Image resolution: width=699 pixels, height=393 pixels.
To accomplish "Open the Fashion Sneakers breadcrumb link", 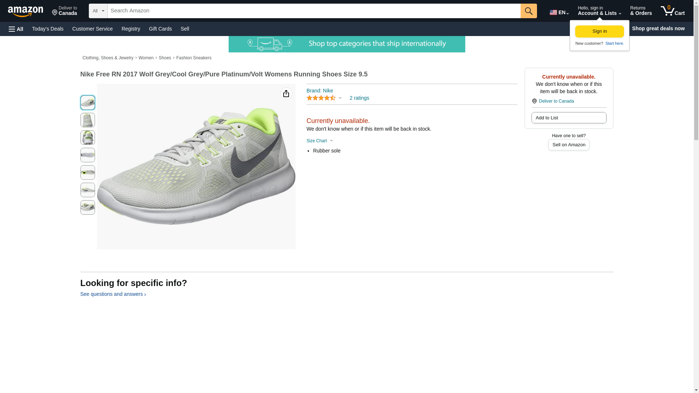I will coord(194,58).
